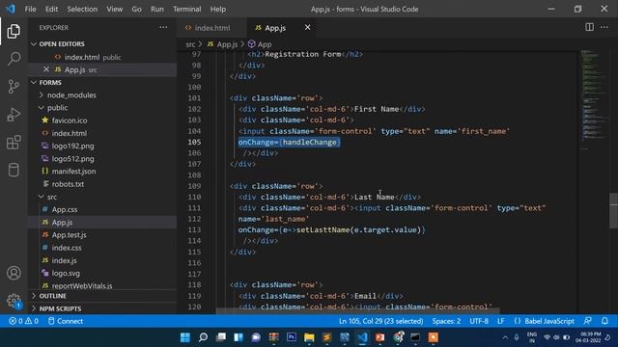Image resolution: width=618 pixels, height=347 pixels.
Task: Open terminal app from the taskbar
Action: pyautogui.click(x=415, y=337)
